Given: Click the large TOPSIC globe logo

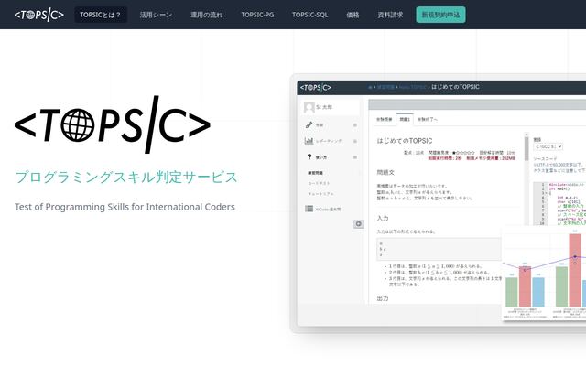Looking at the screenshot, I should 113,124.
